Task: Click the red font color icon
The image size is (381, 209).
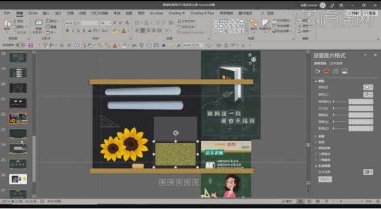Action: (124, 31)
